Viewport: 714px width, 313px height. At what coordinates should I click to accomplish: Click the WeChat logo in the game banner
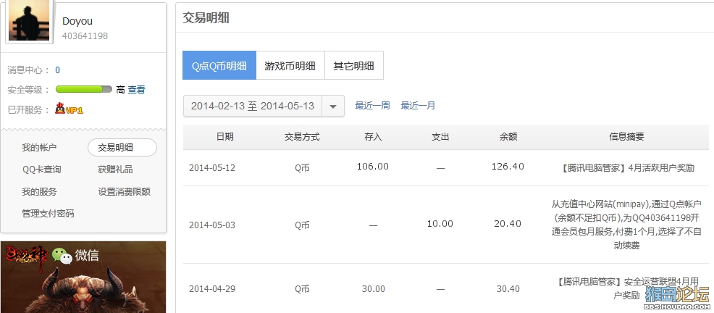click(x=62, y=256)
